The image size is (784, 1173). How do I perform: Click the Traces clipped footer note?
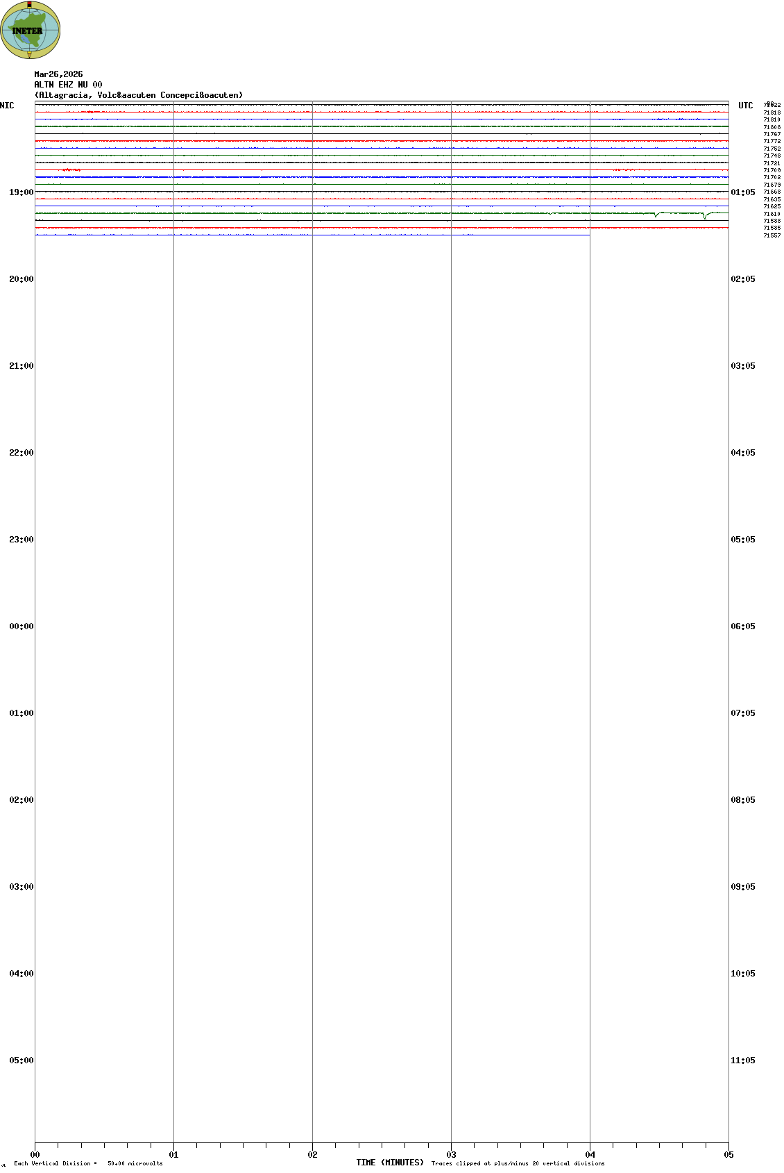pyautogui.click(x=518, y=1163)
